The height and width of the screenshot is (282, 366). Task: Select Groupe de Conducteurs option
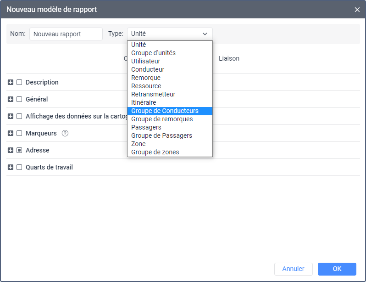[165, 111]
